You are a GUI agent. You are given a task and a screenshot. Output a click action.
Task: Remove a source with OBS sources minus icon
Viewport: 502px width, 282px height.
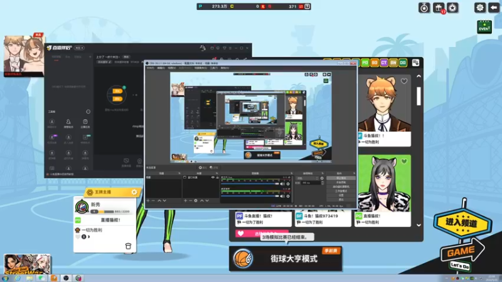point(190,201)
